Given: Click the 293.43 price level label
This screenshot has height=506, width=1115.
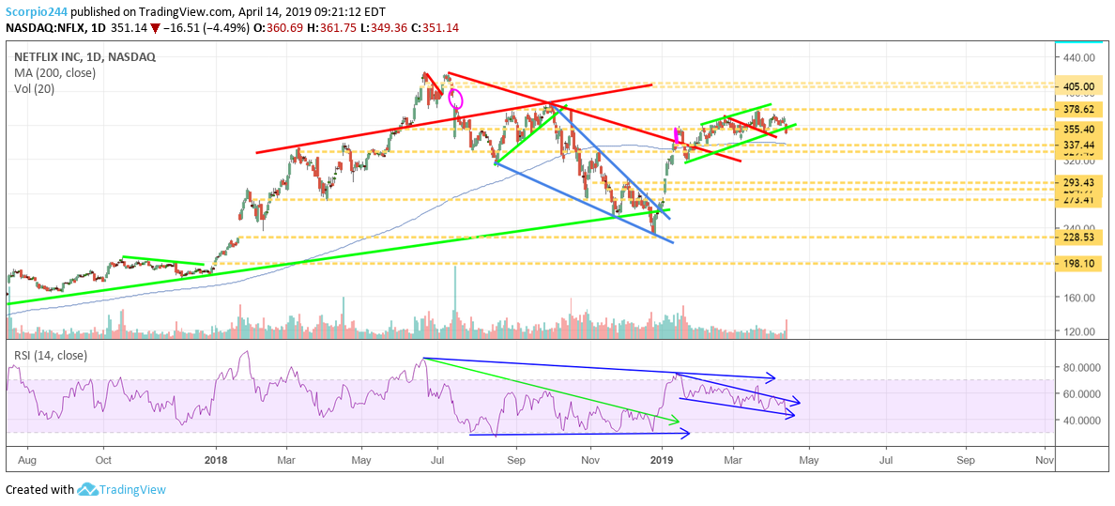Looking at the screenshot, I should click(1078, 183).
